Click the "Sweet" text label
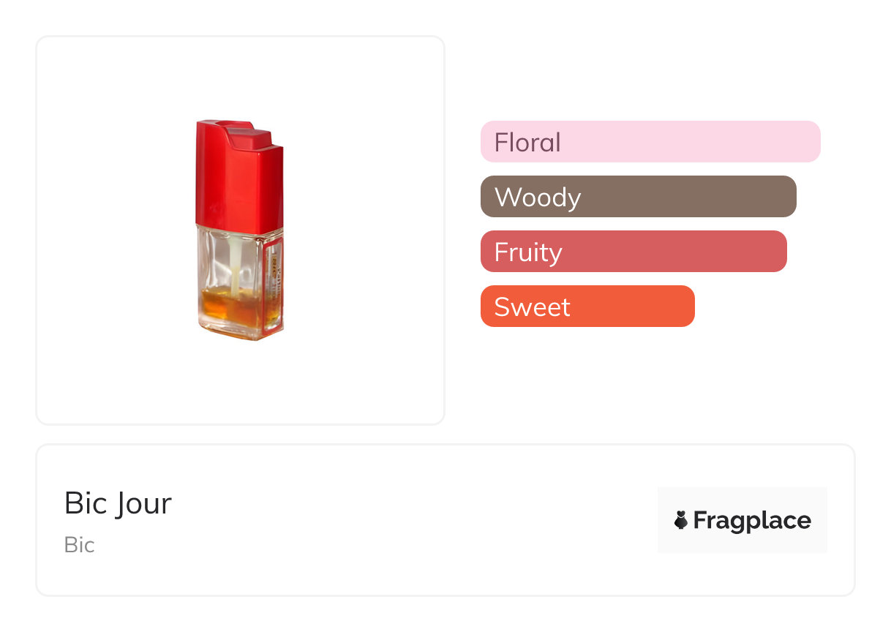 pos(532,306)
